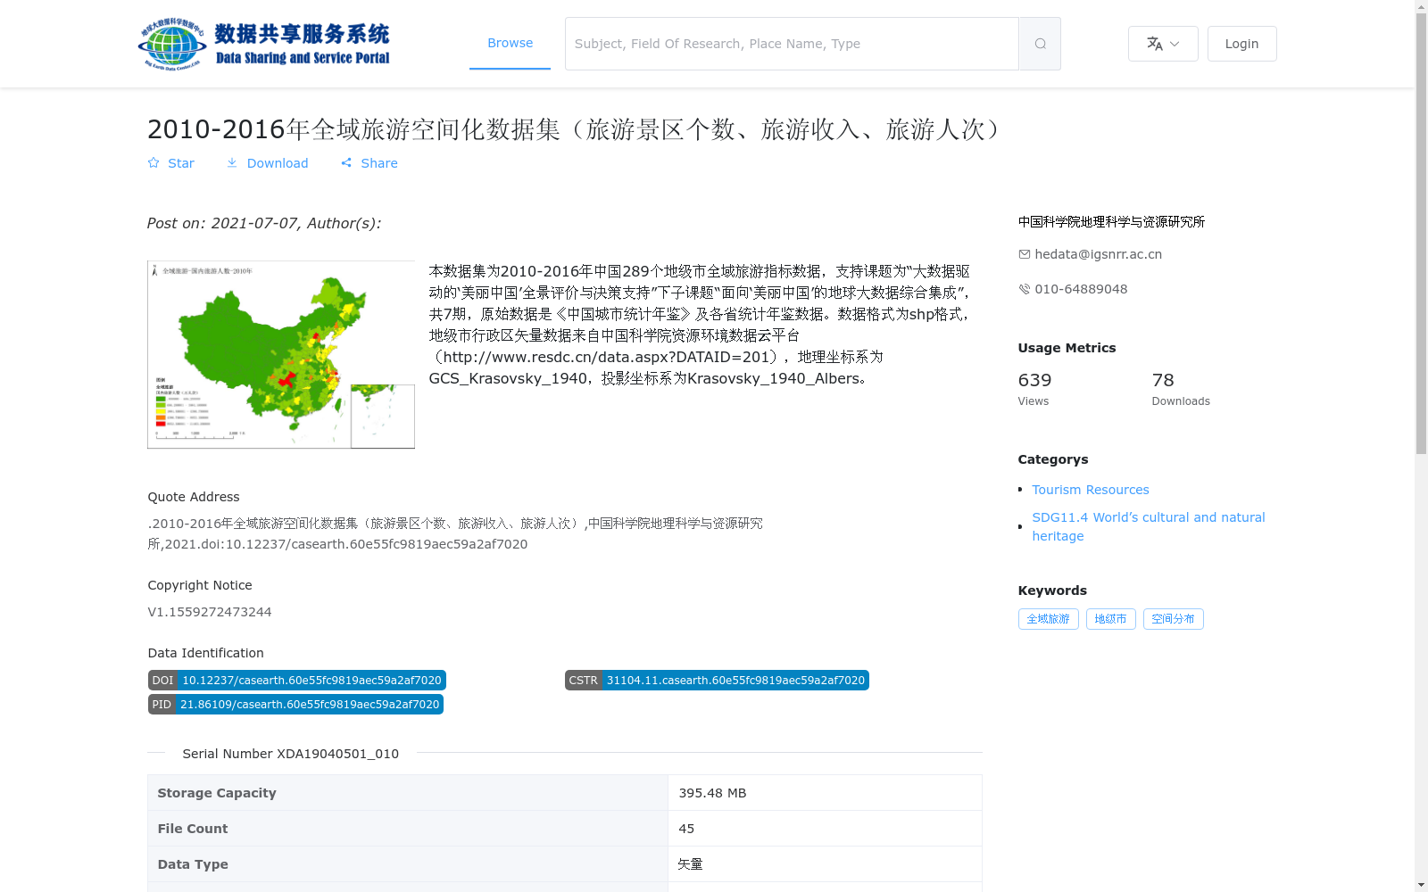Image resolution: width=1428 pixels, height=892 pixels.
Task: Click the 639 Views metric
Action: click(1034, 389)
